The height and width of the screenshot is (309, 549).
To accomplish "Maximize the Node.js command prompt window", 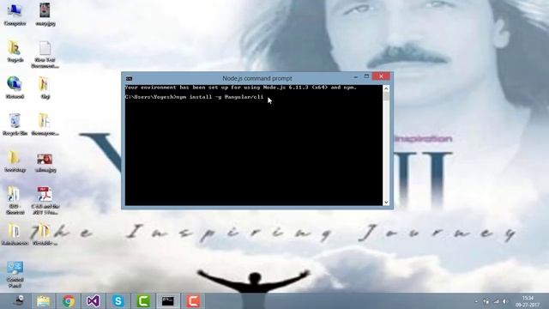I will pyautogui.click(x=366, y=76).
